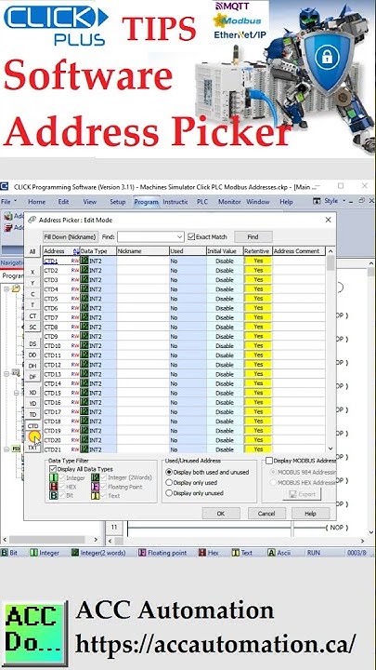Click the yellow Text icon in Data Type Filter
Screen dimensions: 376x670
point(95,496)
